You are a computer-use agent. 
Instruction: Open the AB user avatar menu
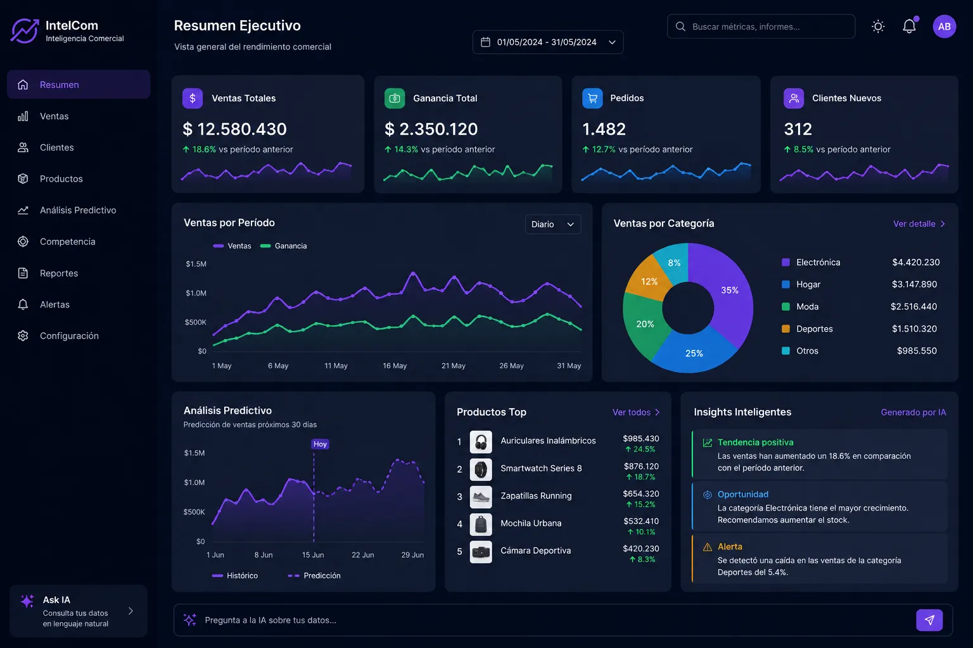(944, 27)
